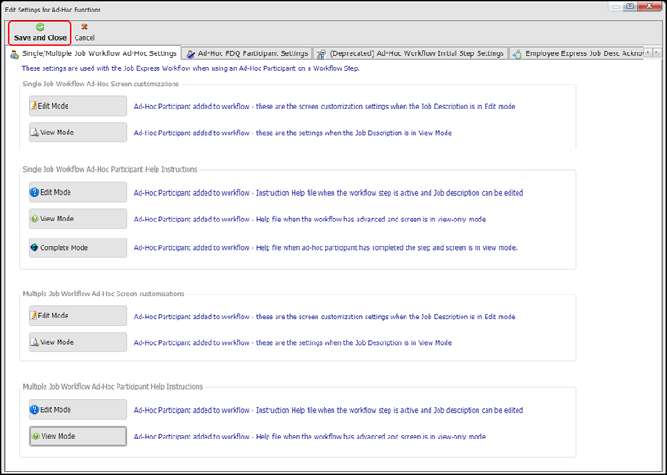
Task: Click the green checkmark Save icon
Action: pos(40,28)
